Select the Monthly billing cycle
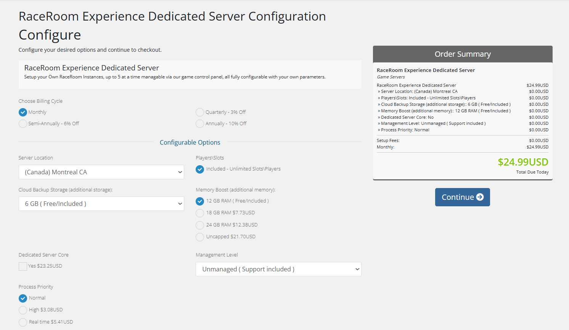Screen dimensions: 569x330 [23, 112]
